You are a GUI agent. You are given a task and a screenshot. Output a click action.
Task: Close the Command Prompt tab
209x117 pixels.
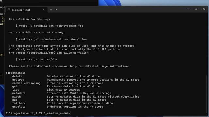(44, 10)
